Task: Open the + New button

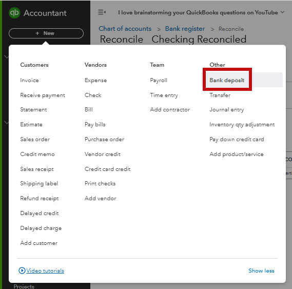Action: (46, 33)
